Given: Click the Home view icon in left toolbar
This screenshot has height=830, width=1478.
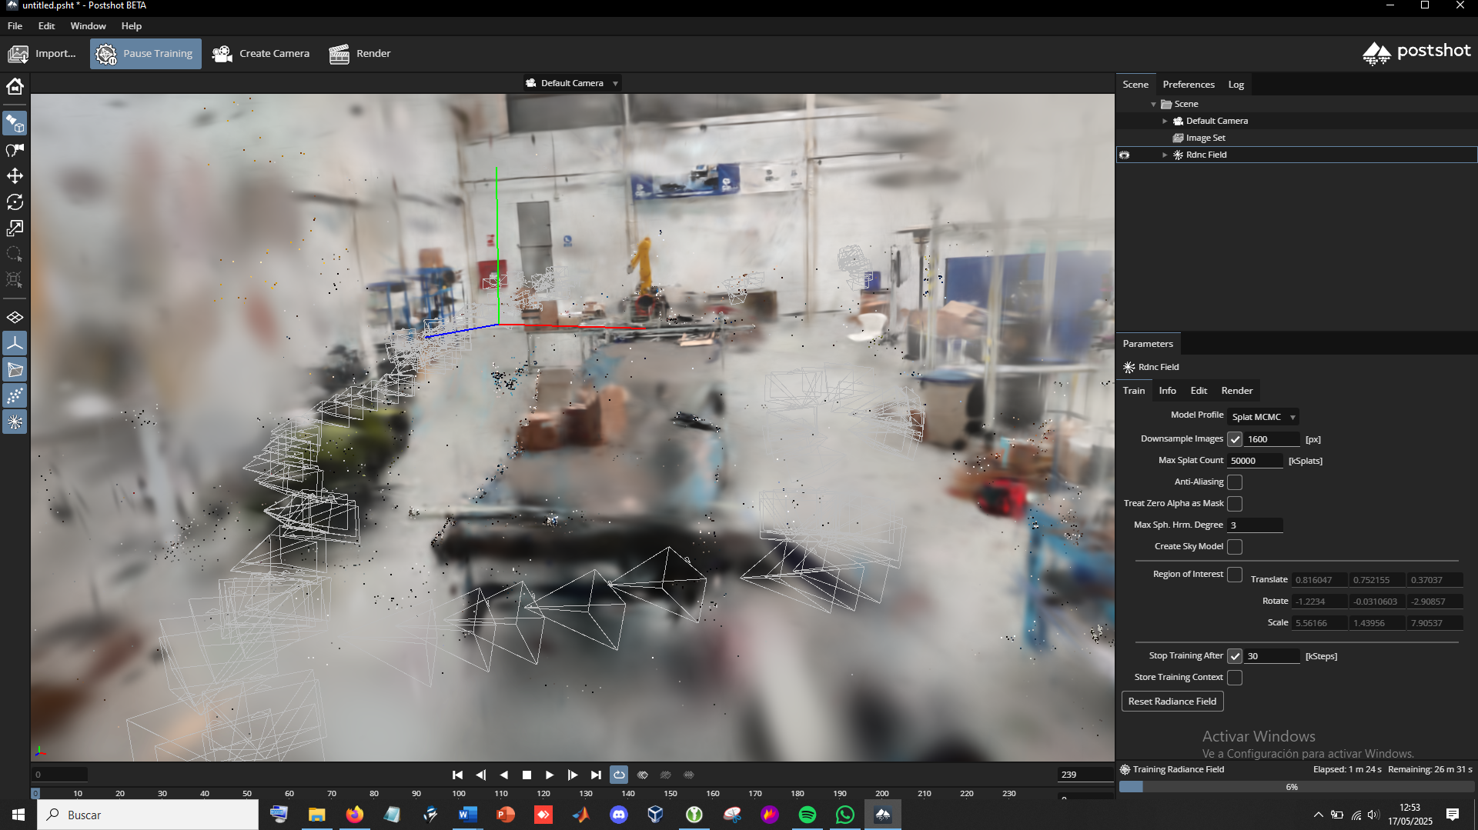Looking at the screenshot, I should tap(15, 86).
